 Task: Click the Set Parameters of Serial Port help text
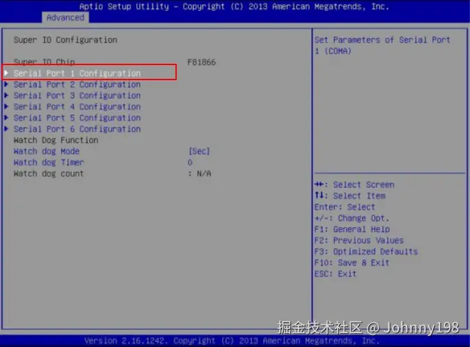coord(382,45)
